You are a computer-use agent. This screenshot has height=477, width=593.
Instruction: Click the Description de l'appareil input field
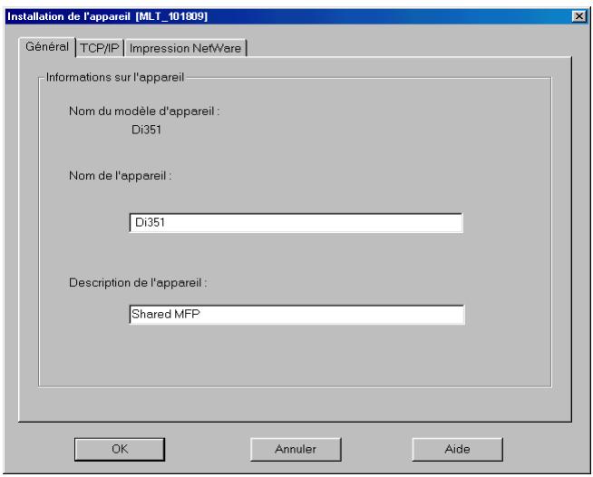pyautogui.click(x=296, y=315)
